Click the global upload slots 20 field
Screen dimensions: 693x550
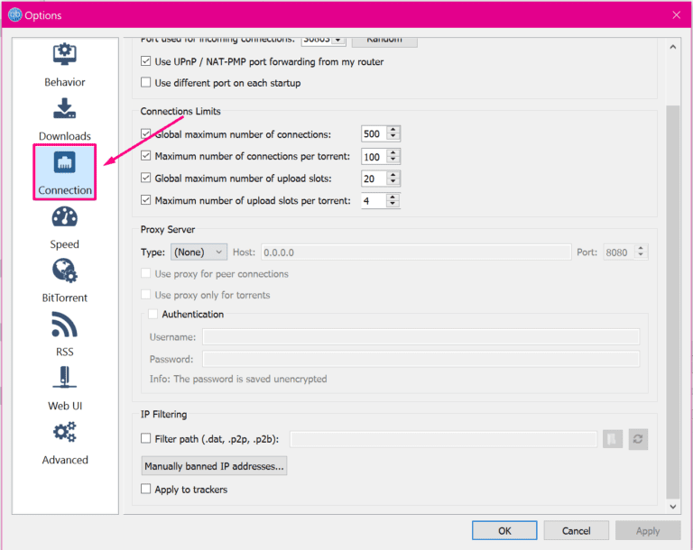tap(374, 179)
